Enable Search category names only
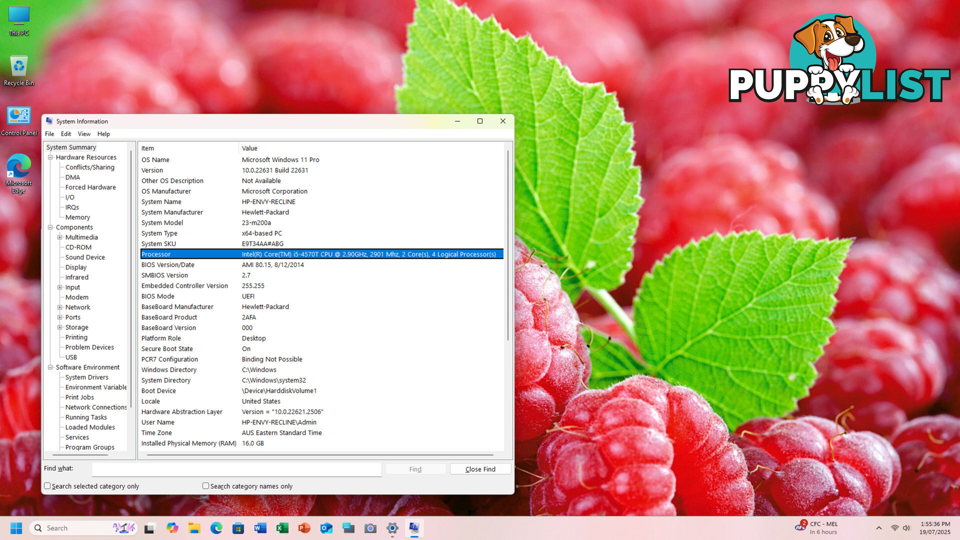The image size is (960, 540). pos(206,486)
